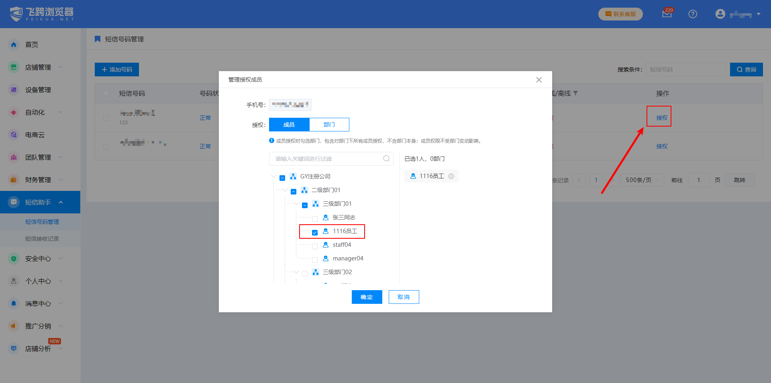Collapse the 三级部门01 tree node
The image size is (771, 383).
[296, 204]
